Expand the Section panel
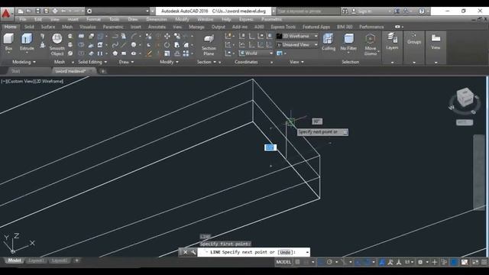 click(206, 62)
